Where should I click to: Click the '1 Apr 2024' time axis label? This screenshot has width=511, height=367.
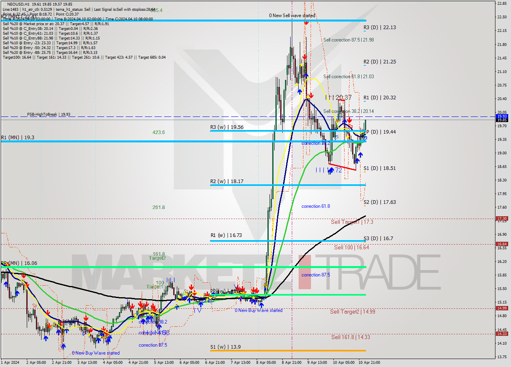pyautogui.click(x=11, y=362)
